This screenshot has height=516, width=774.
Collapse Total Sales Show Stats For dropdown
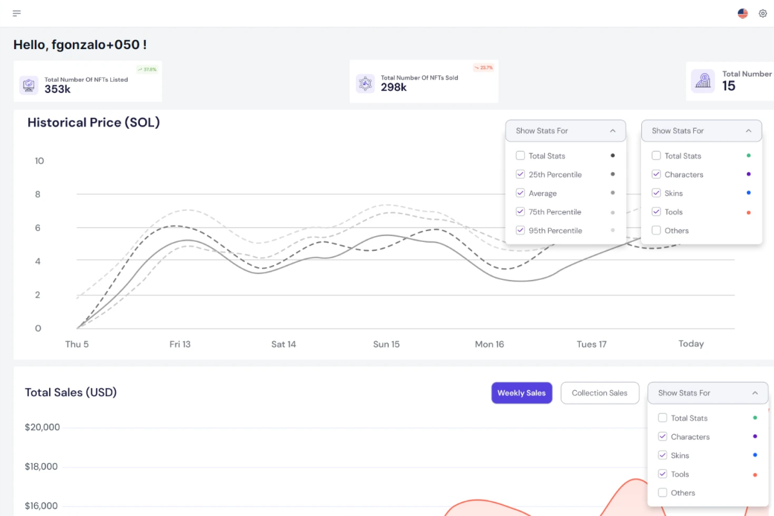[x=708, y=393]
